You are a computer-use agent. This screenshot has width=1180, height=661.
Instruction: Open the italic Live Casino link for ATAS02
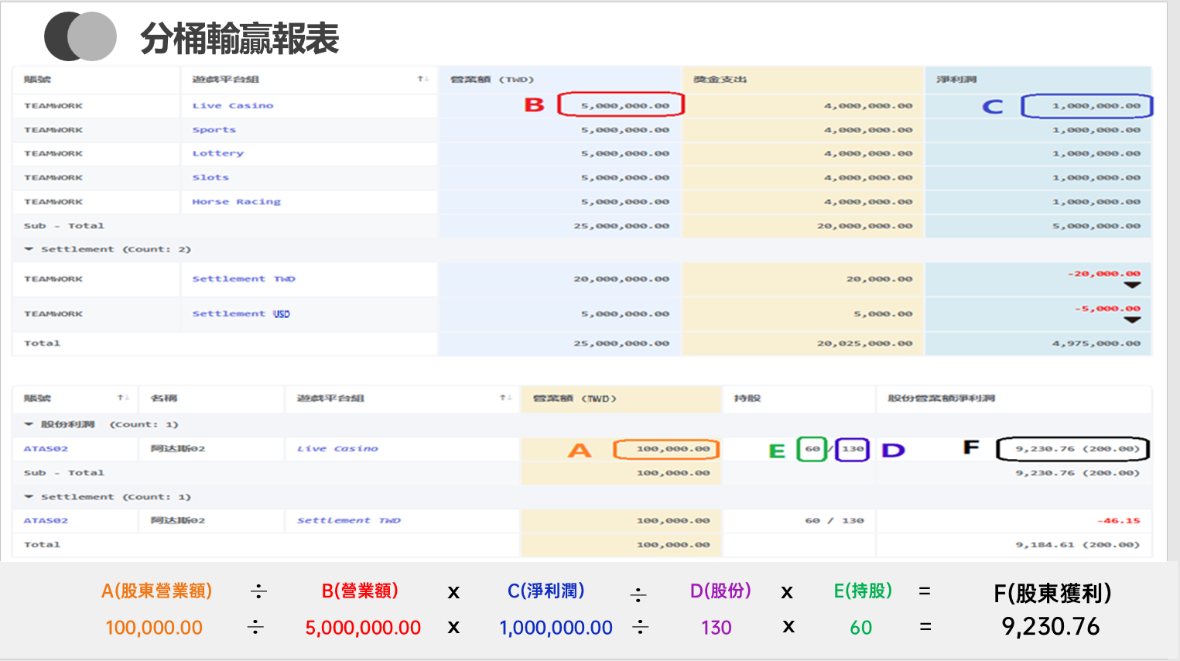tap(338, 448)
